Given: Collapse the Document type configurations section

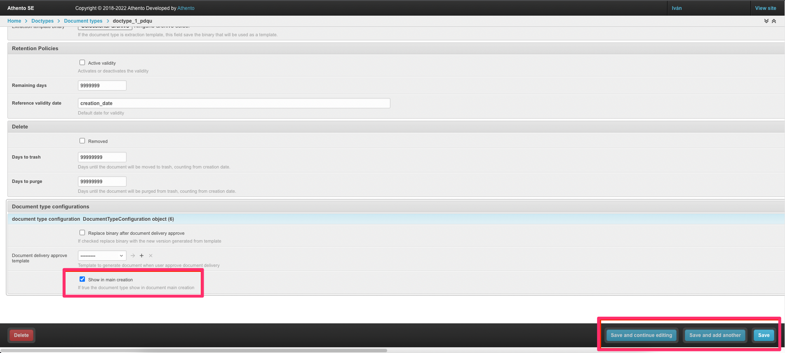Looking at the screenshot, I should pyautogui.click(x=50, y=207).
